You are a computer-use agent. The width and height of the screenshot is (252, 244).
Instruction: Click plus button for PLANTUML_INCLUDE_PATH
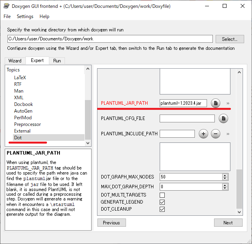[203, 134]
